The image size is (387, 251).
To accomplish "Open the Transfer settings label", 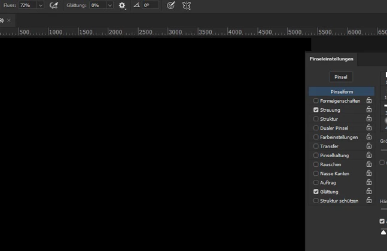I will tap(329, 146).
